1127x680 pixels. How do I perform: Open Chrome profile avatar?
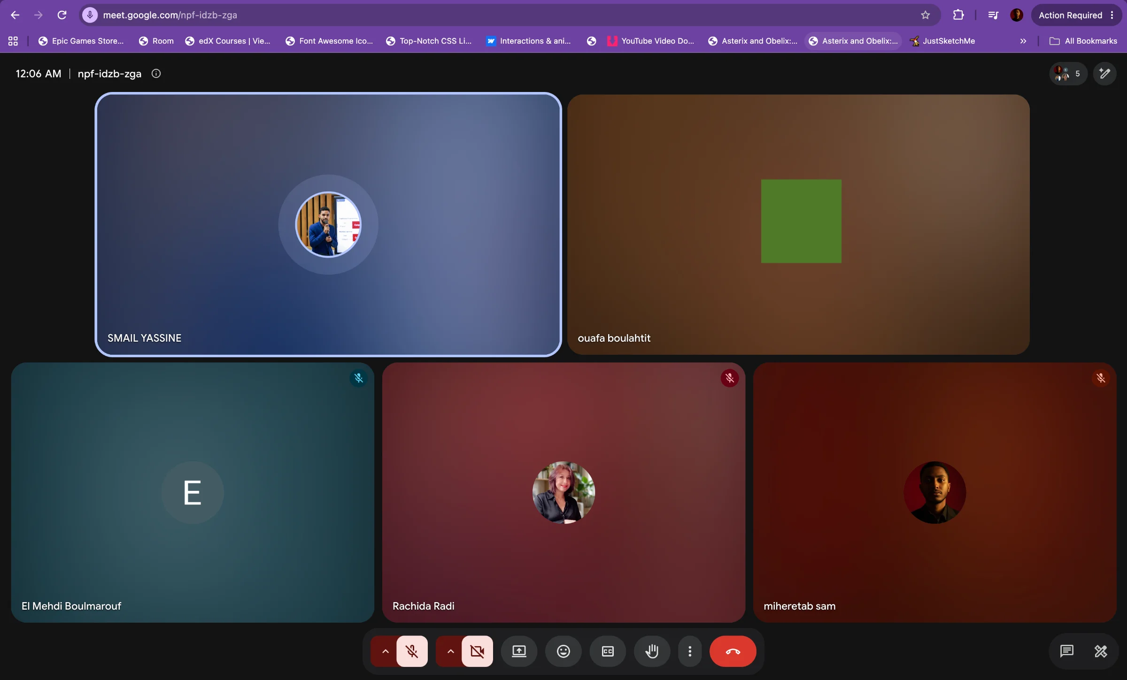point(1017,15)
